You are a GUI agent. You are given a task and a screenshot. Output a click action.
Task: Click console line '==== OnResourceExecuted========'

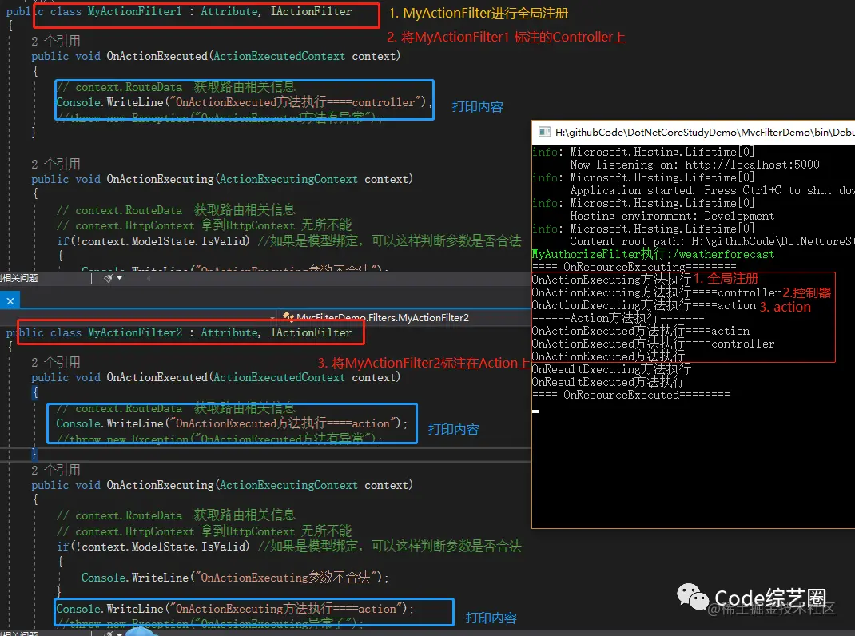[x=631, y=395]
